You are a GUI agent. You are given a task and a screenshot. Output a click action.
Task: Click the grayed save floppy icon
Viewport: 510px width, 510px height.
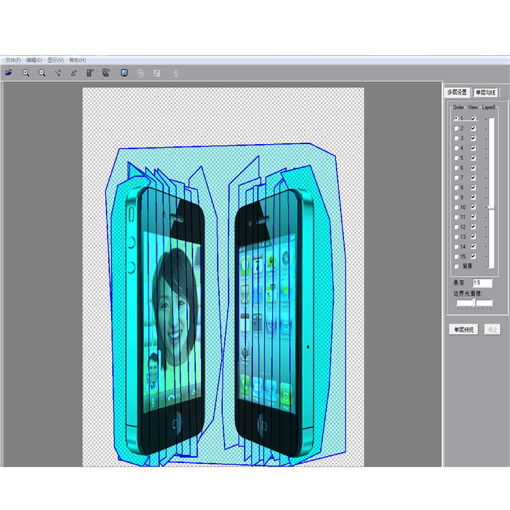tap(157, 73)
